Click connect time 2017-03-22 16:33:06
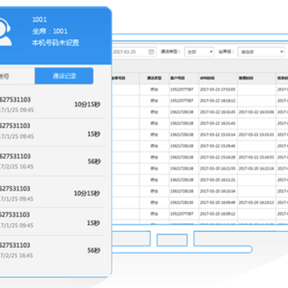The width and height of the screenshot is (288, 288). point(256,112)
